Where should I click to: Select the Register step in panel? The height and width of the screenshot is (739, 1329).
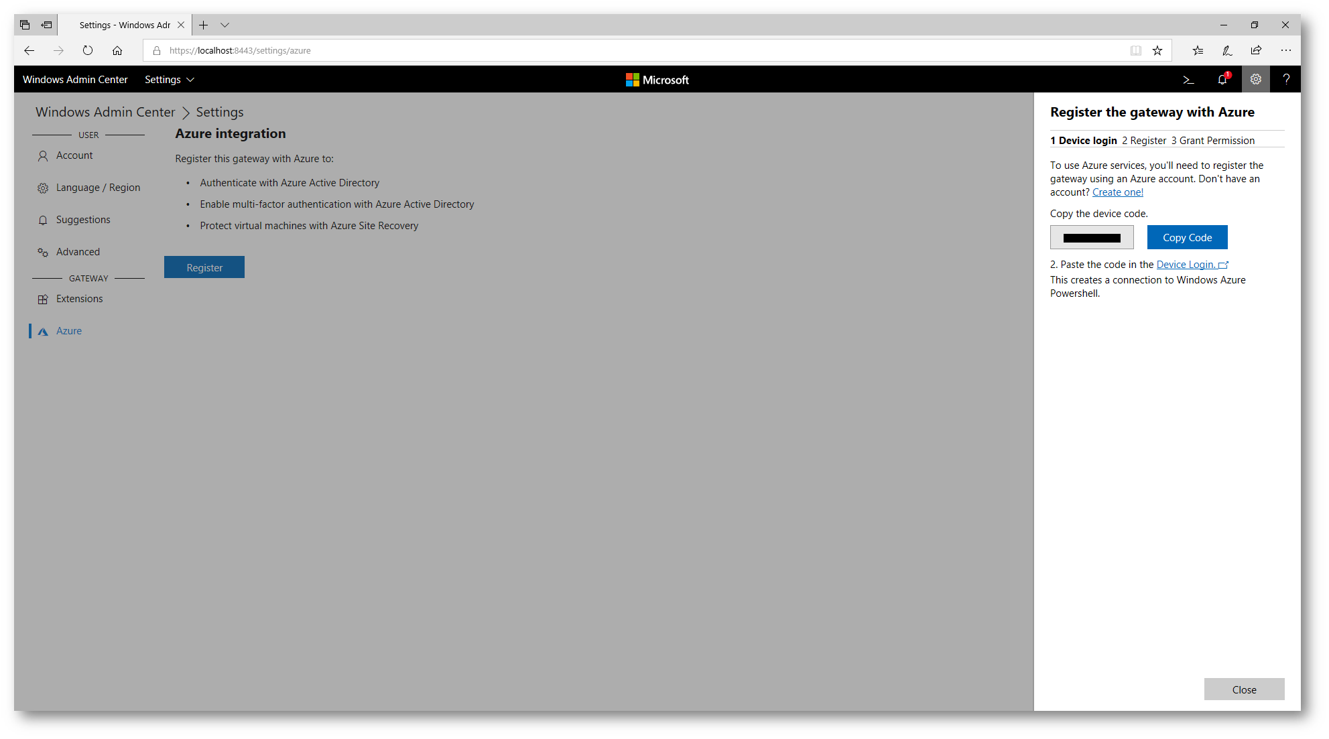(x=1144, y=141)
